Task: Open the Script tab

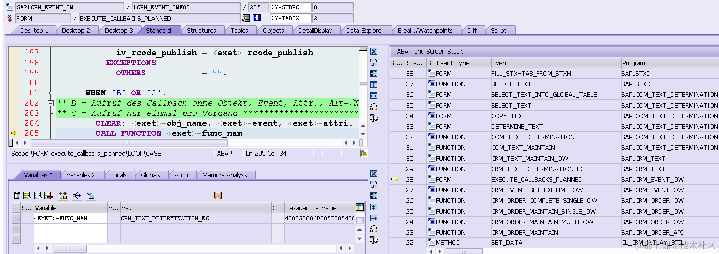Action: 498,30
